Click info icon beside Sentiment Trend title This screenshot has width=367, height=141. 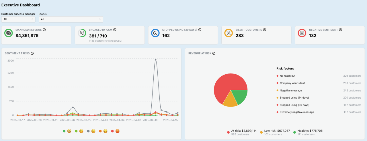click(x=32, y=53)
